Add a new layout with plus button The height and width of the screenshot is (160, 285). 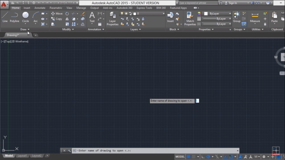pos(47,155)
